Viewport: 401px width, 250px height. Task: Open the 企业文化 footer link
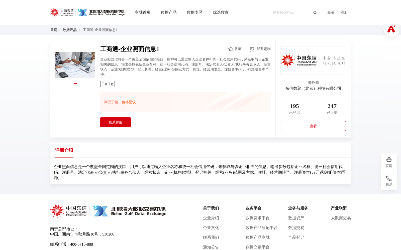point(211,228)
